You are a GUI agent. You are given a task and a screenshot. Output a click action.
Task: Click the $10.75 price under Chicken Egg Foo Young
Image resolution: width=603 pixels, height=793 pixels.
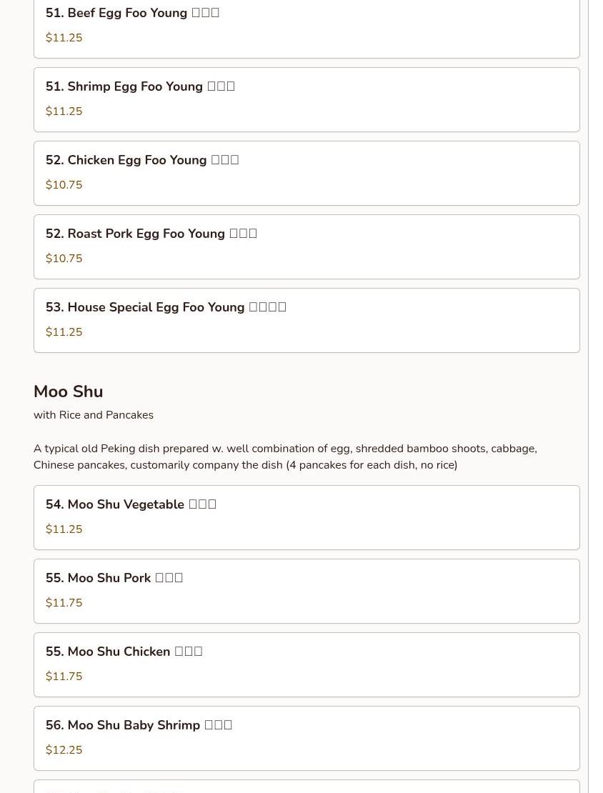coord(64,185)
